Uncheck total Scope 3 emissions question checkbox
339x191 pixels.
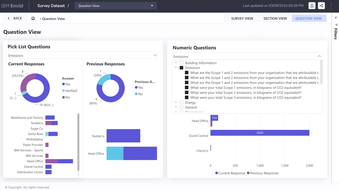187,97
